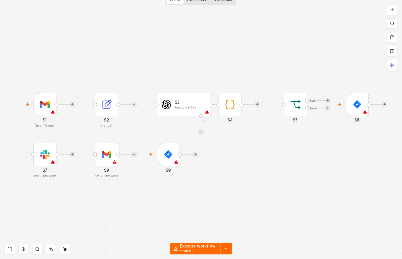Add a node on S5 true branch
Image resolution: width=402 pixels, height=259 pixels.
[328, 100]
